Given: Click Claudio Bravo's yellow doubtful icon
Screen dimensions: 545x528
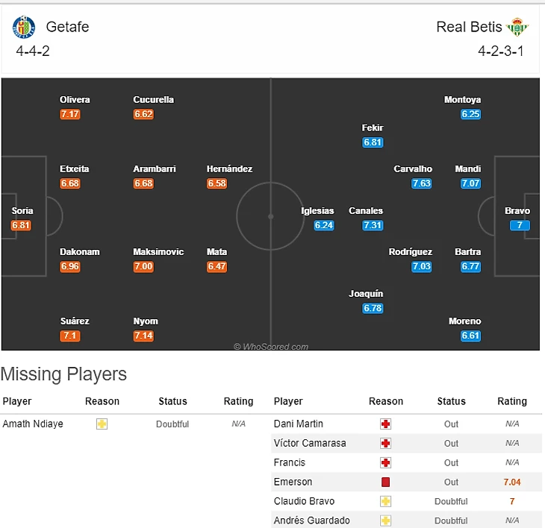Looking at the screenshot, I should coord(385,501).
